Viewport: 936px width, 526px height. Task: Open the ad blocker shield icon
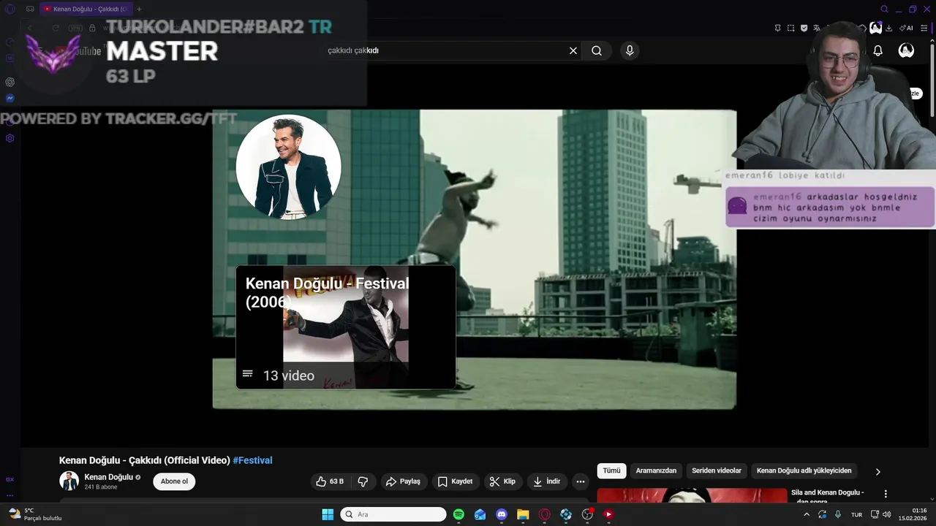[x=804, y=28]
